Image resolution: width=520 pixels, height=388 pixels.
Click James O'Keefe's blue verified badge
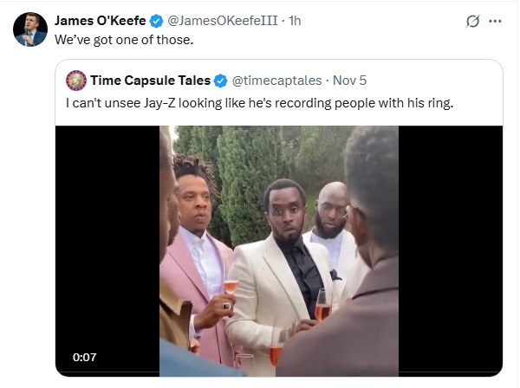click(x=155, y=21)
